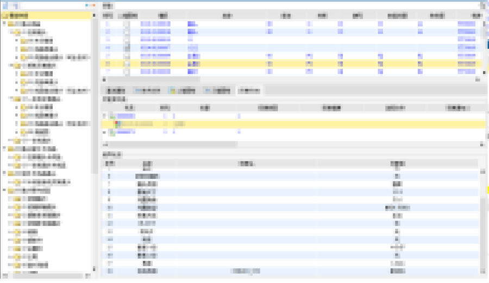
Task: Expand the row above the highlighted middle-table row
Action: pyautogui.click(x=104, y=116)
